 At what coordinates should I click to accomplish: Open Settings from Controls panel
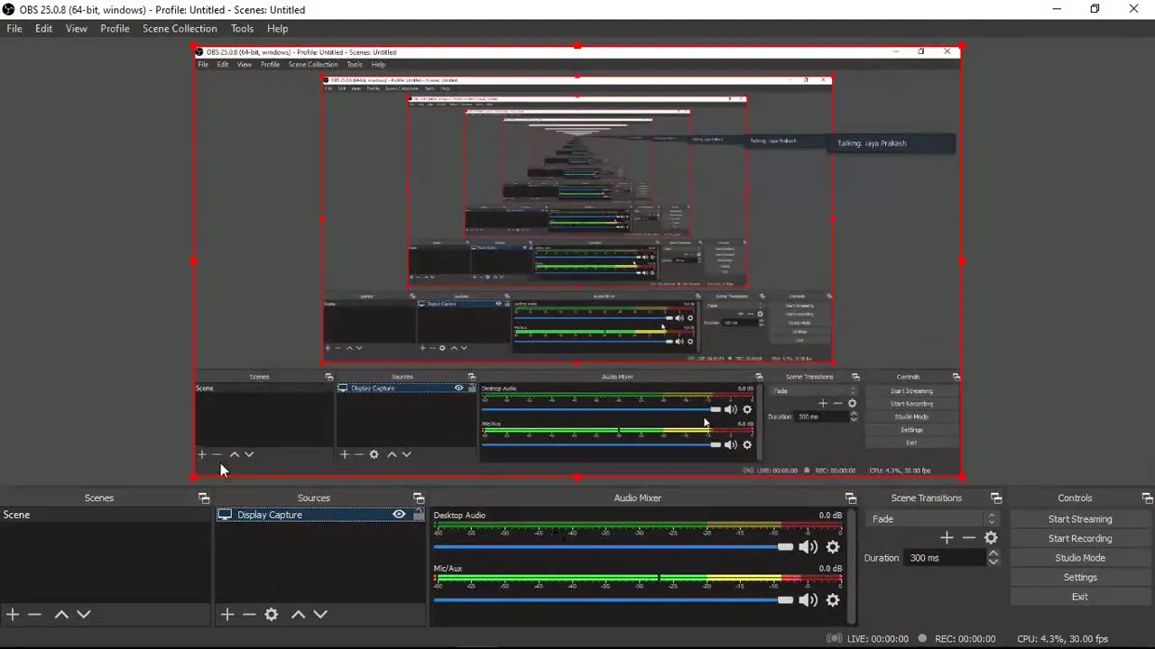pos(1080,577)
